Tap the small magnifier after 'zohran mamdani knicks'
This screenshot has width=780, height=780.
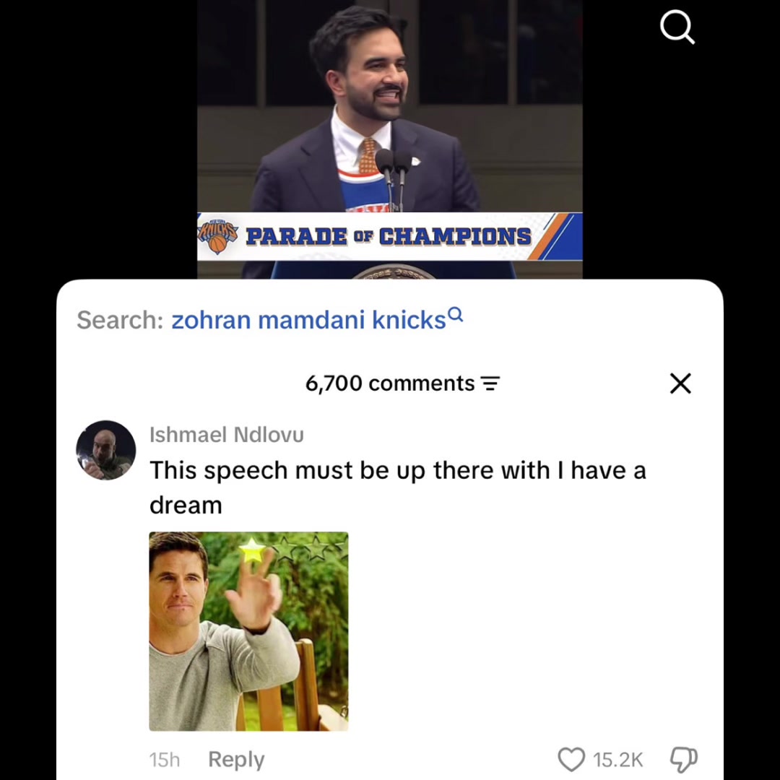(x=455, y=314)
